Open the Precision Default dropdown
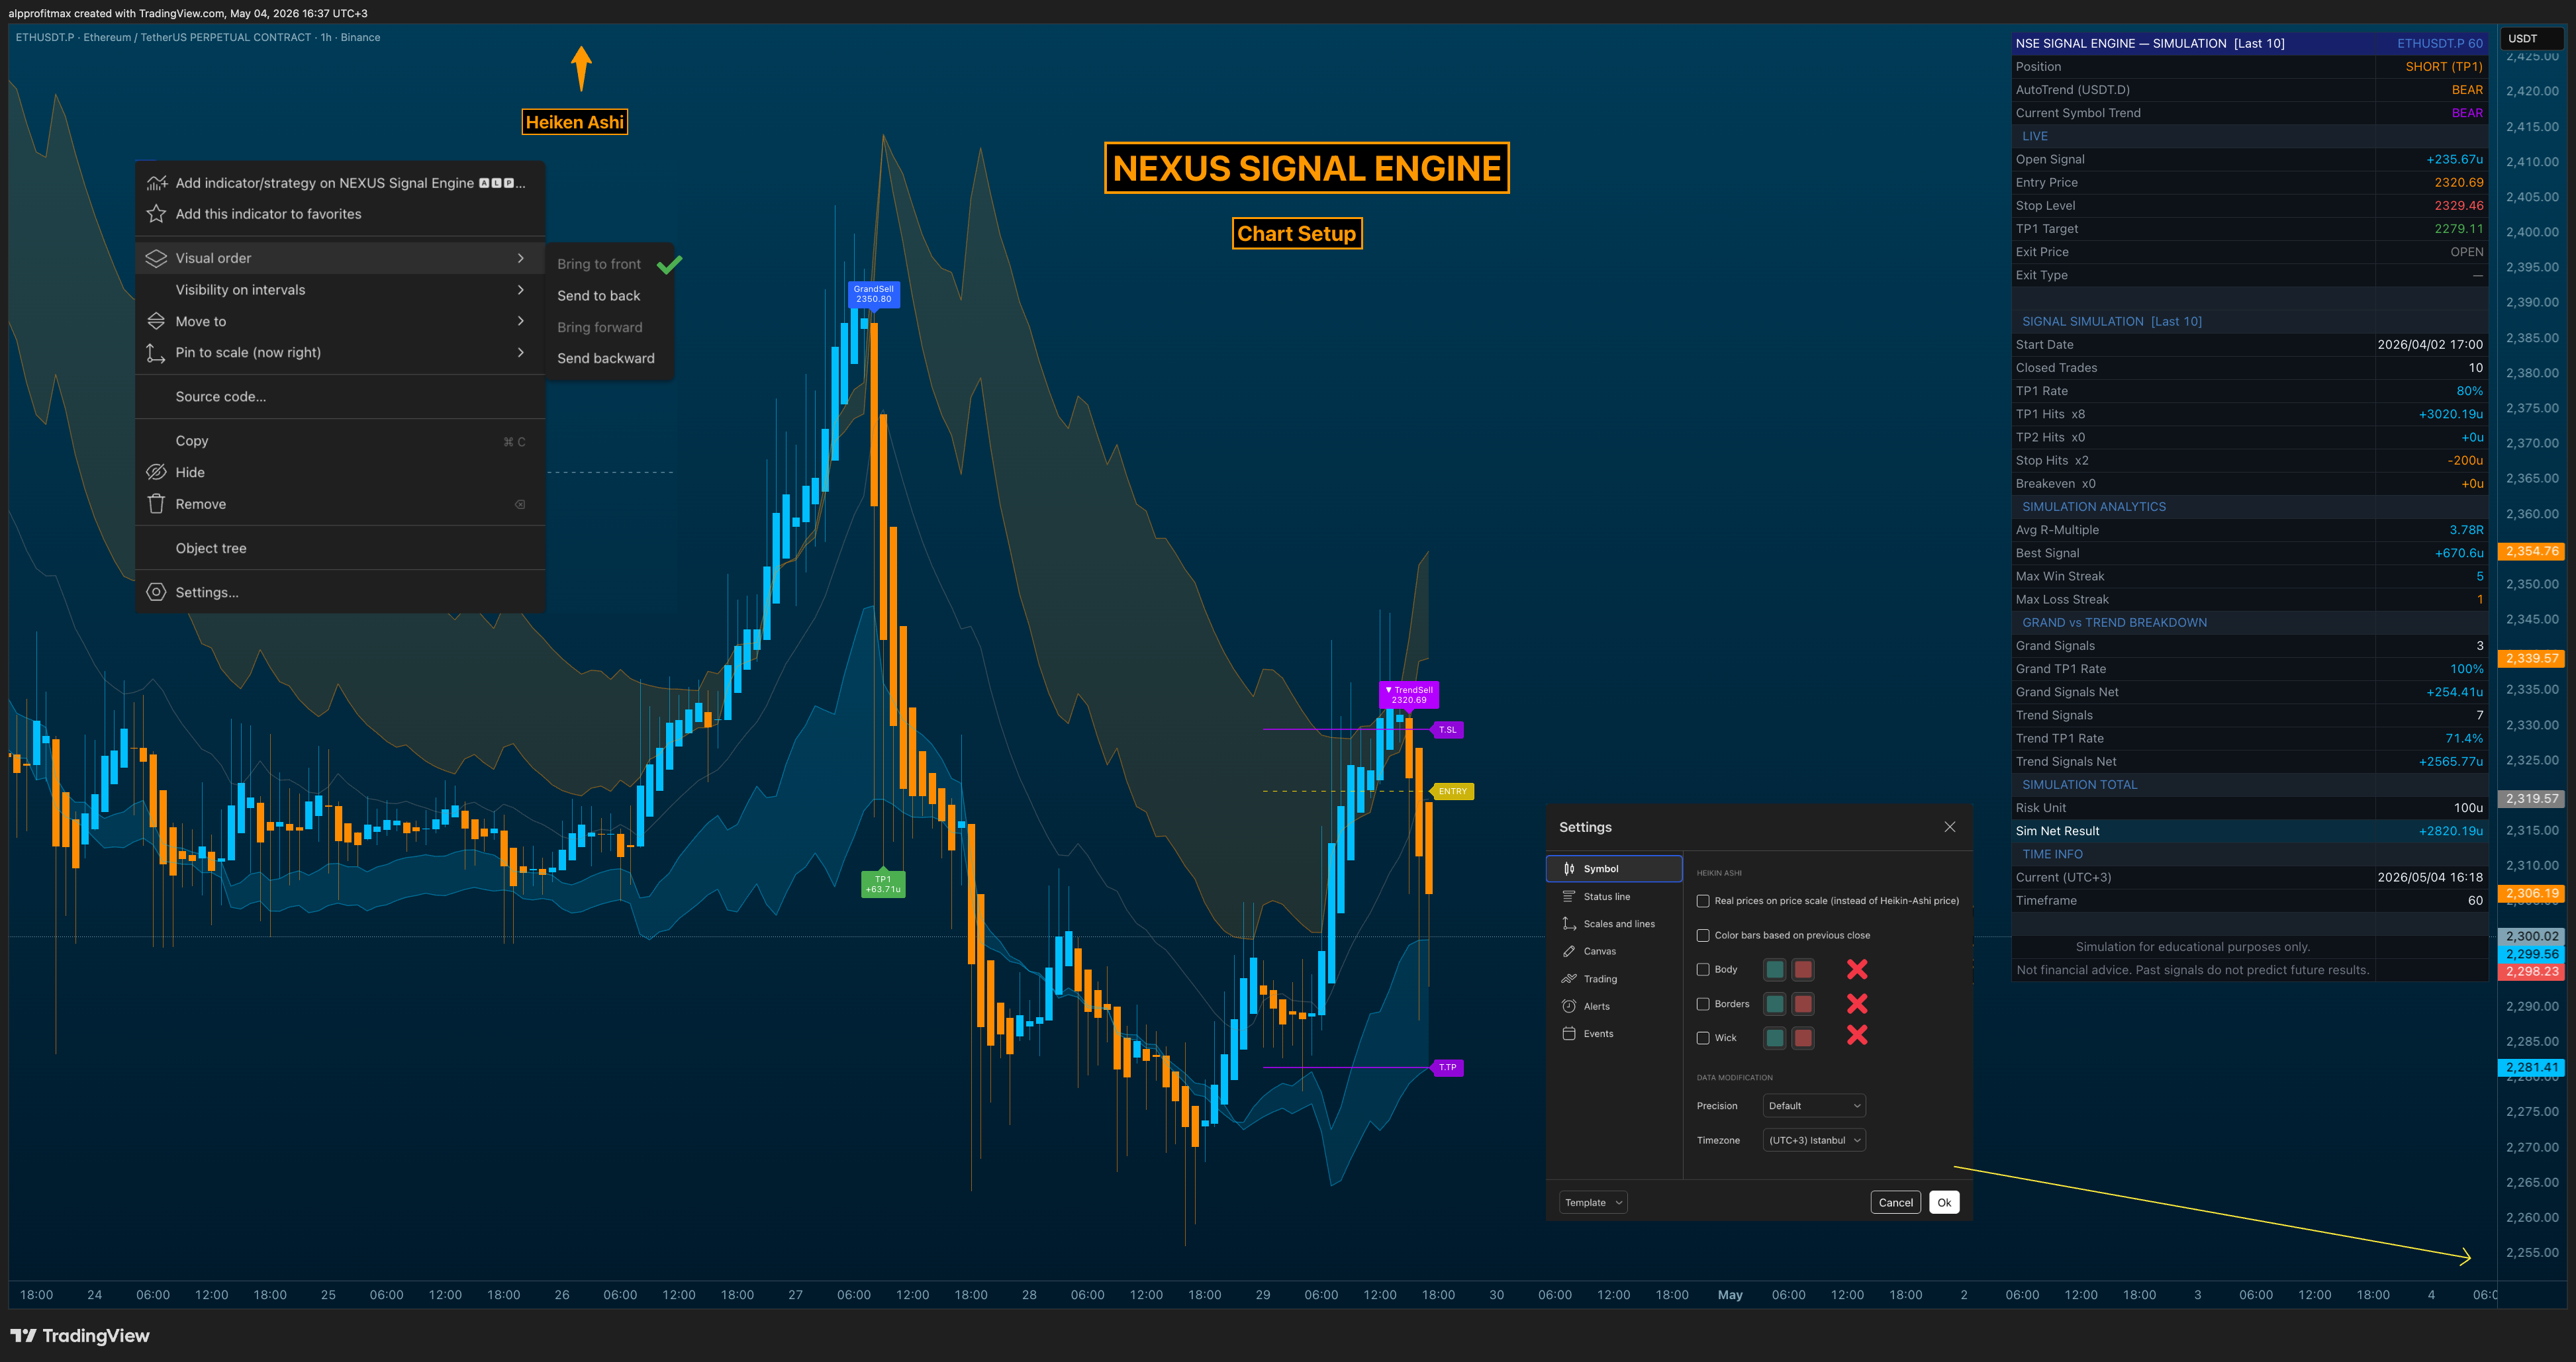The image size is (2576, 1362). pos(1813,1105)
